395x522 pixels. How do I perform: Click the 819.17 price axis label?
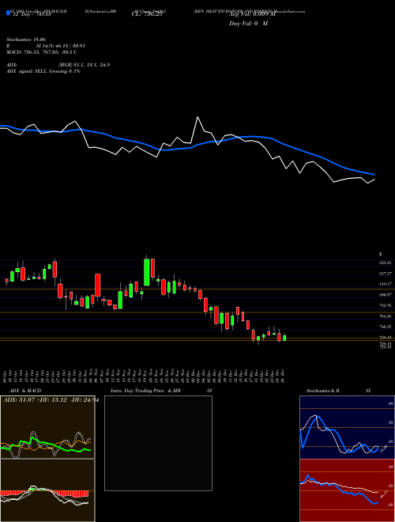[385, 284]
